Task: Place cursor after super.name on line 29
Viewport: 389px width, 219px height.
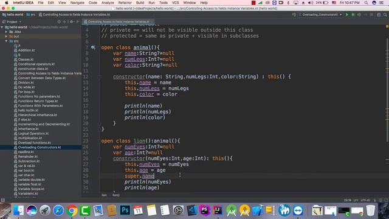Action: pyautogui.click(x=154, y=176)
